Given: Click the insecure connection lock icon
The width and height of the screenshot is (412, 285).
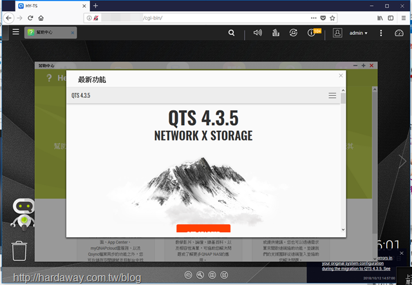Looking at the screenshot, I should click(x=96, y=18).
